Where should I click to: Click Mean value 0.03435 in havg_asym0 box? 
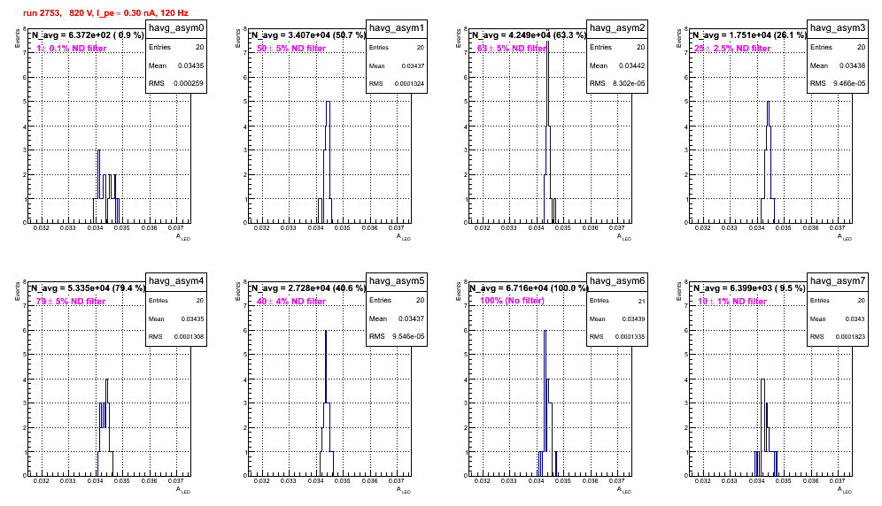point(190,65)
